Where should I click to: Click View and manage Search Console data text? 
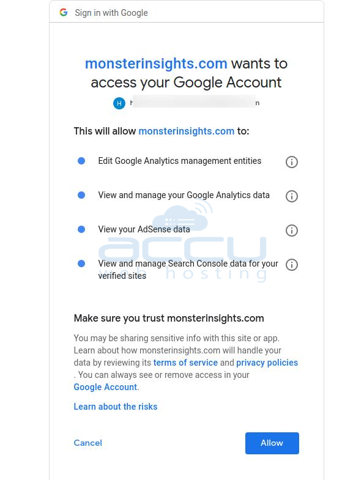[x=188, y=270]
